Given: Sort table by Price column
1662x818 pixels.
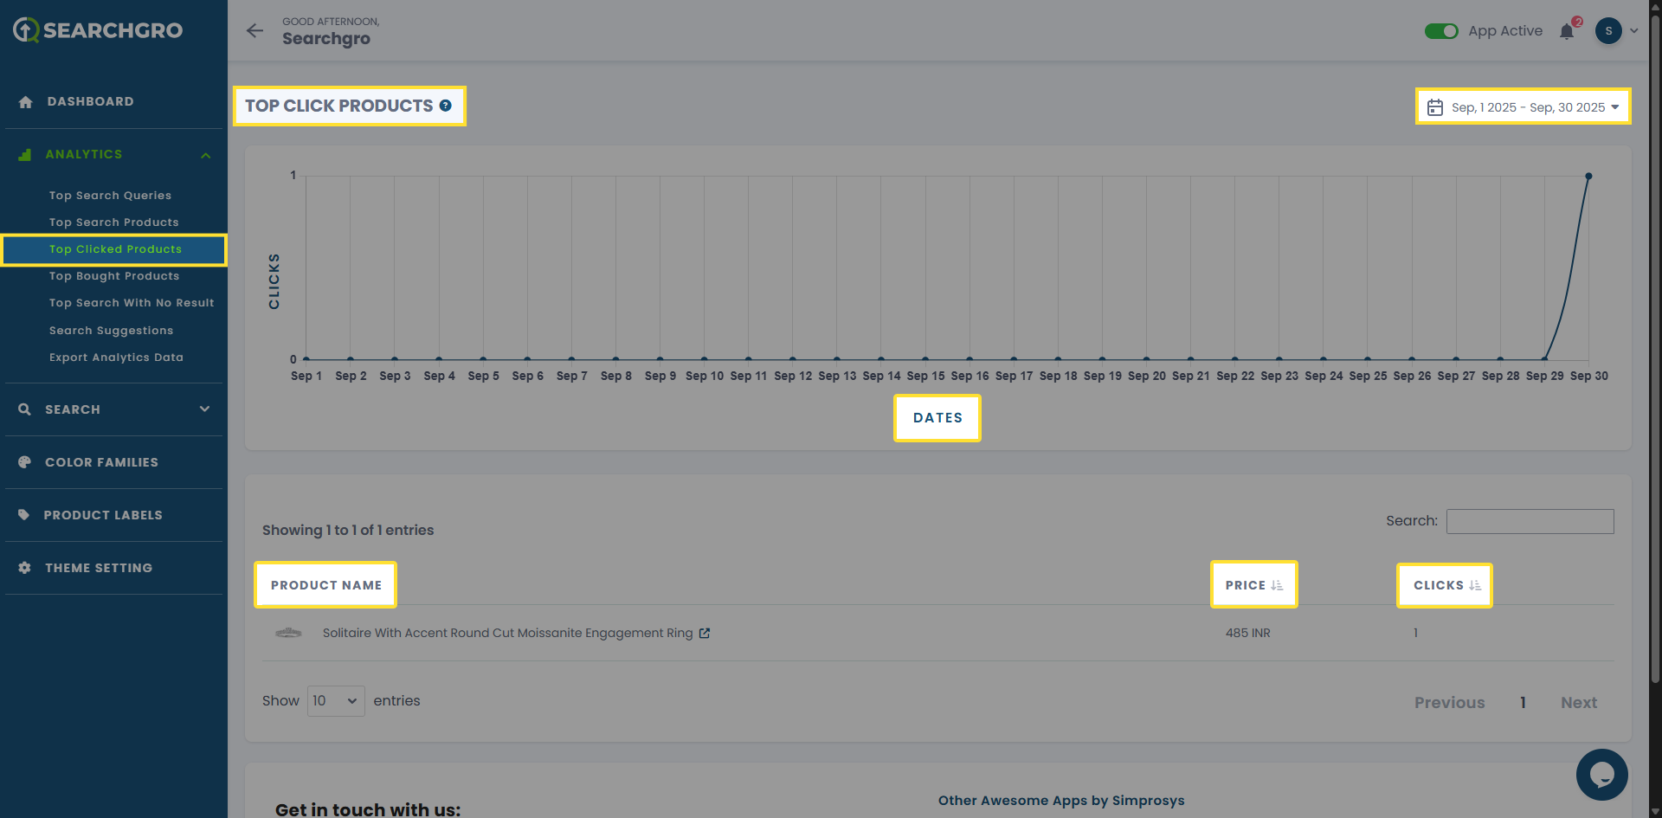Looking at the screenshot, I should point(1253,585).
